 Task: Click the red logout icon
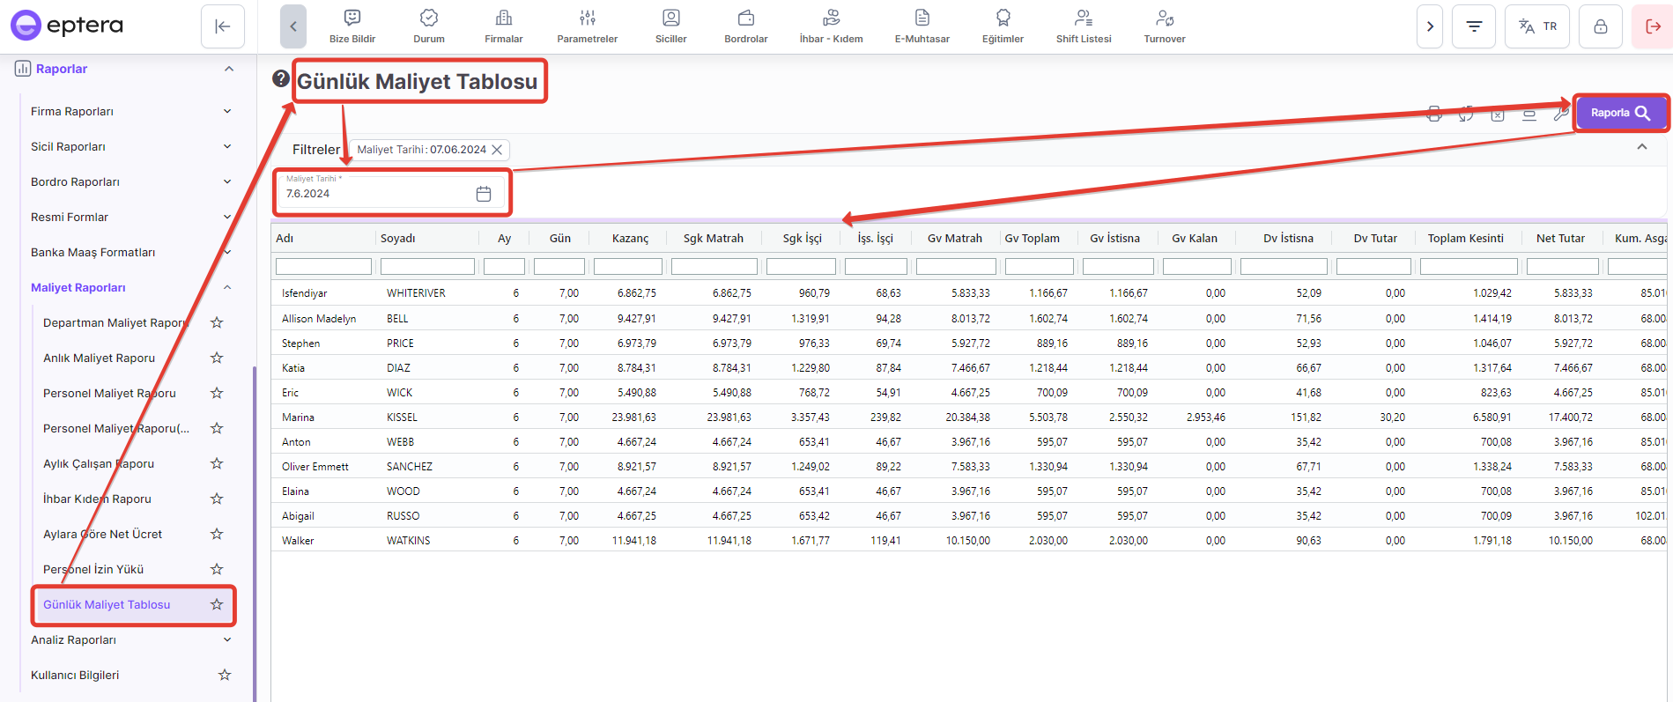[x=1653, y=26]
